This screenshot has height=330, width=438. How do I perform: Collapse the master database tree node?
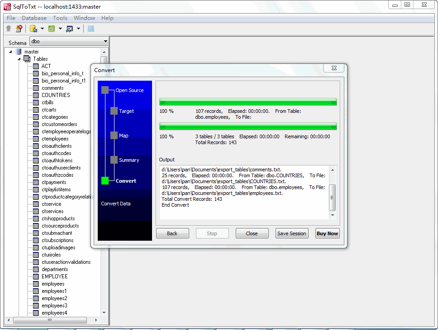coord(10,52)
